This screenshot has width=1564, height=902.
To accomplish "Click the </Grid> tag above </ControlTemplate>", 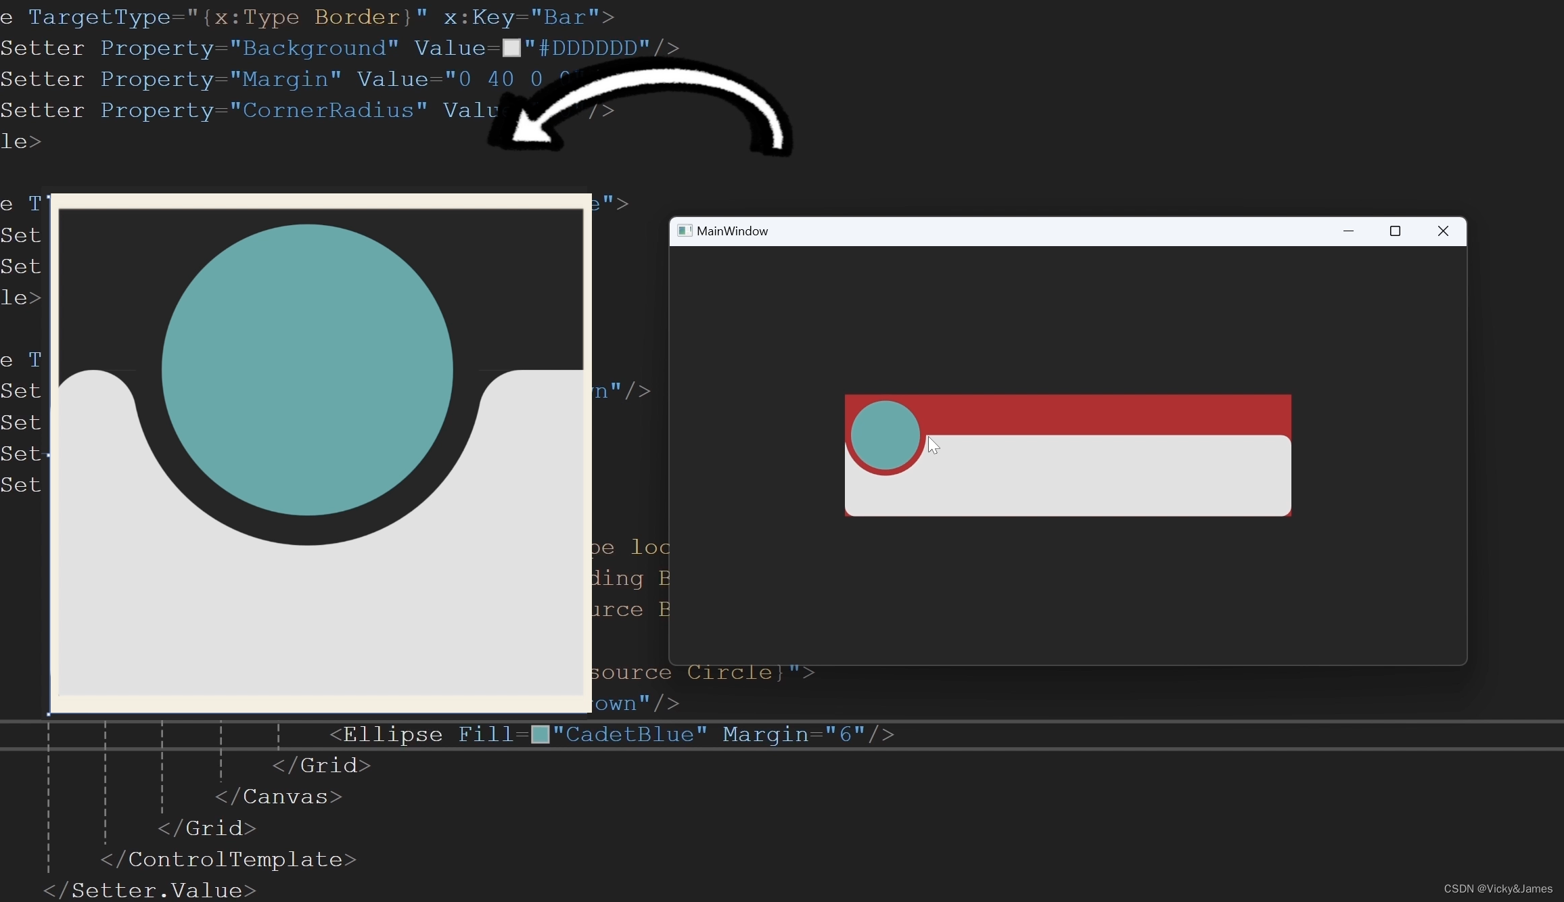I will pyautogui.click(x=207, y=828).
